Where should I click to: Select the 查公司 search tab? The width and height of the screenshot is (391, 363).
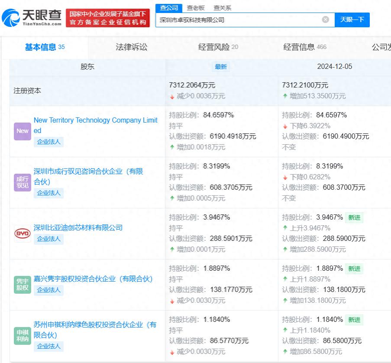click(x=169, y=8)
